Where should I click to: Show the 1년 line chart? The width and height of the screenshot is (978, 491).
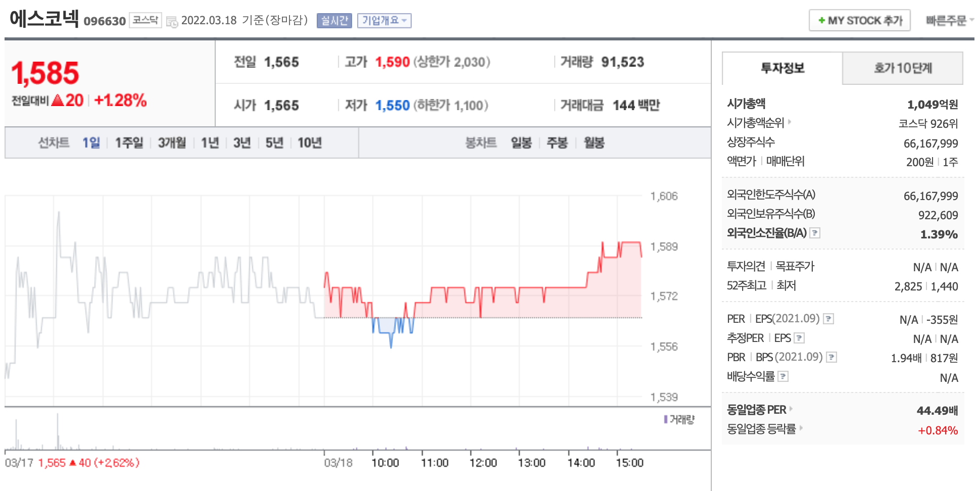click(210, 143)
